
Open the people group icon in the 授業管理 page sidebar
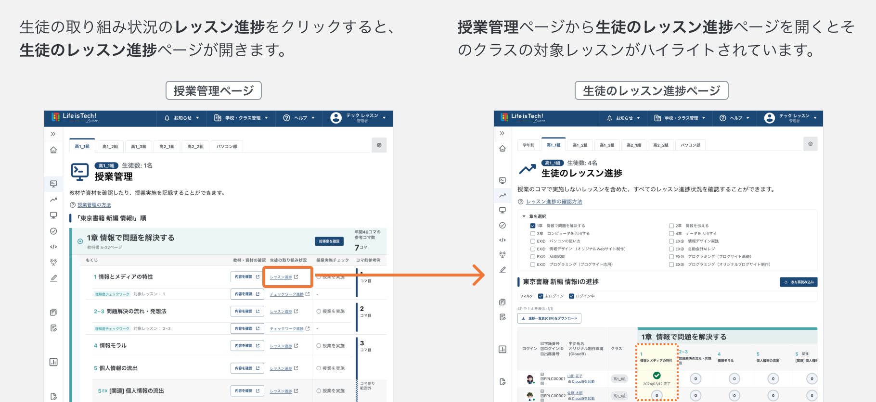pos(53,263)
